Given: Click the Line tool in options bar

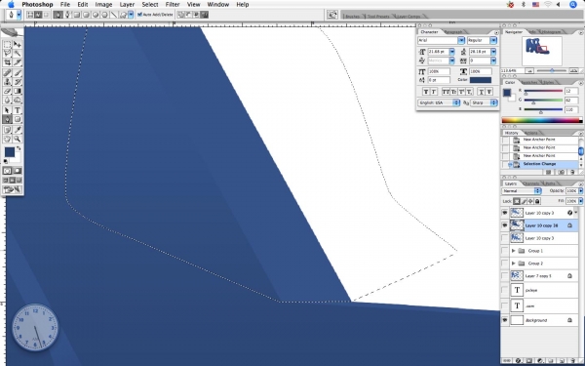Looking at the screenshot, I should click(x=113, y=15).
